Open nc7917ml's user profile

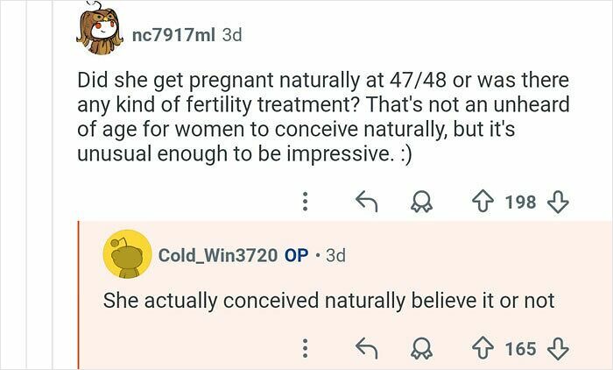pos(173,35)
